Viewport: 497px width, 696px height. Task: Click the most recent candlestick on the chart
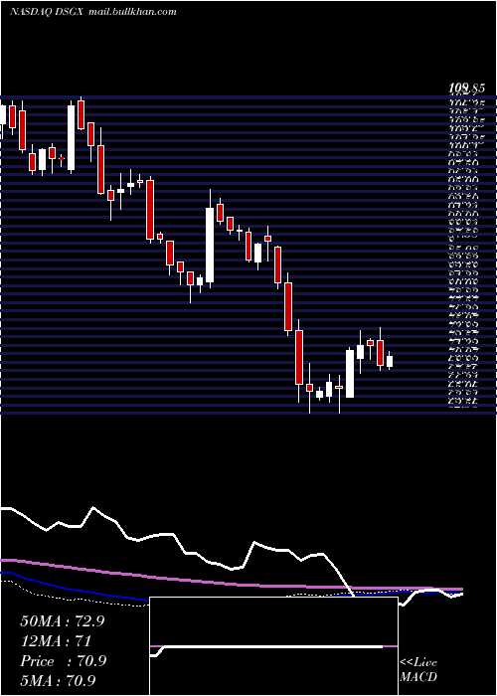[x=390, y=361]
